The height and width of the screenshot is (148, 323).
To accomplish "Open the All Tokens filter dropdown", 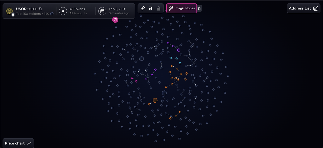I will tap(78, 11).
